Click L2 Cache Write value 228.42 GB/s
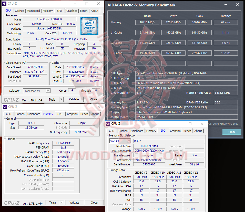 [x=173, y=43]
